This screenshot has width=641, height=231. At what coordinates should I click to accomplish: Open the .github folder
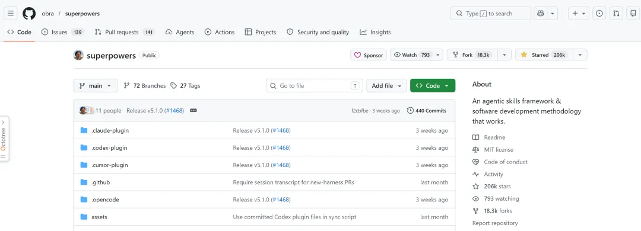[x=100, y=182]
